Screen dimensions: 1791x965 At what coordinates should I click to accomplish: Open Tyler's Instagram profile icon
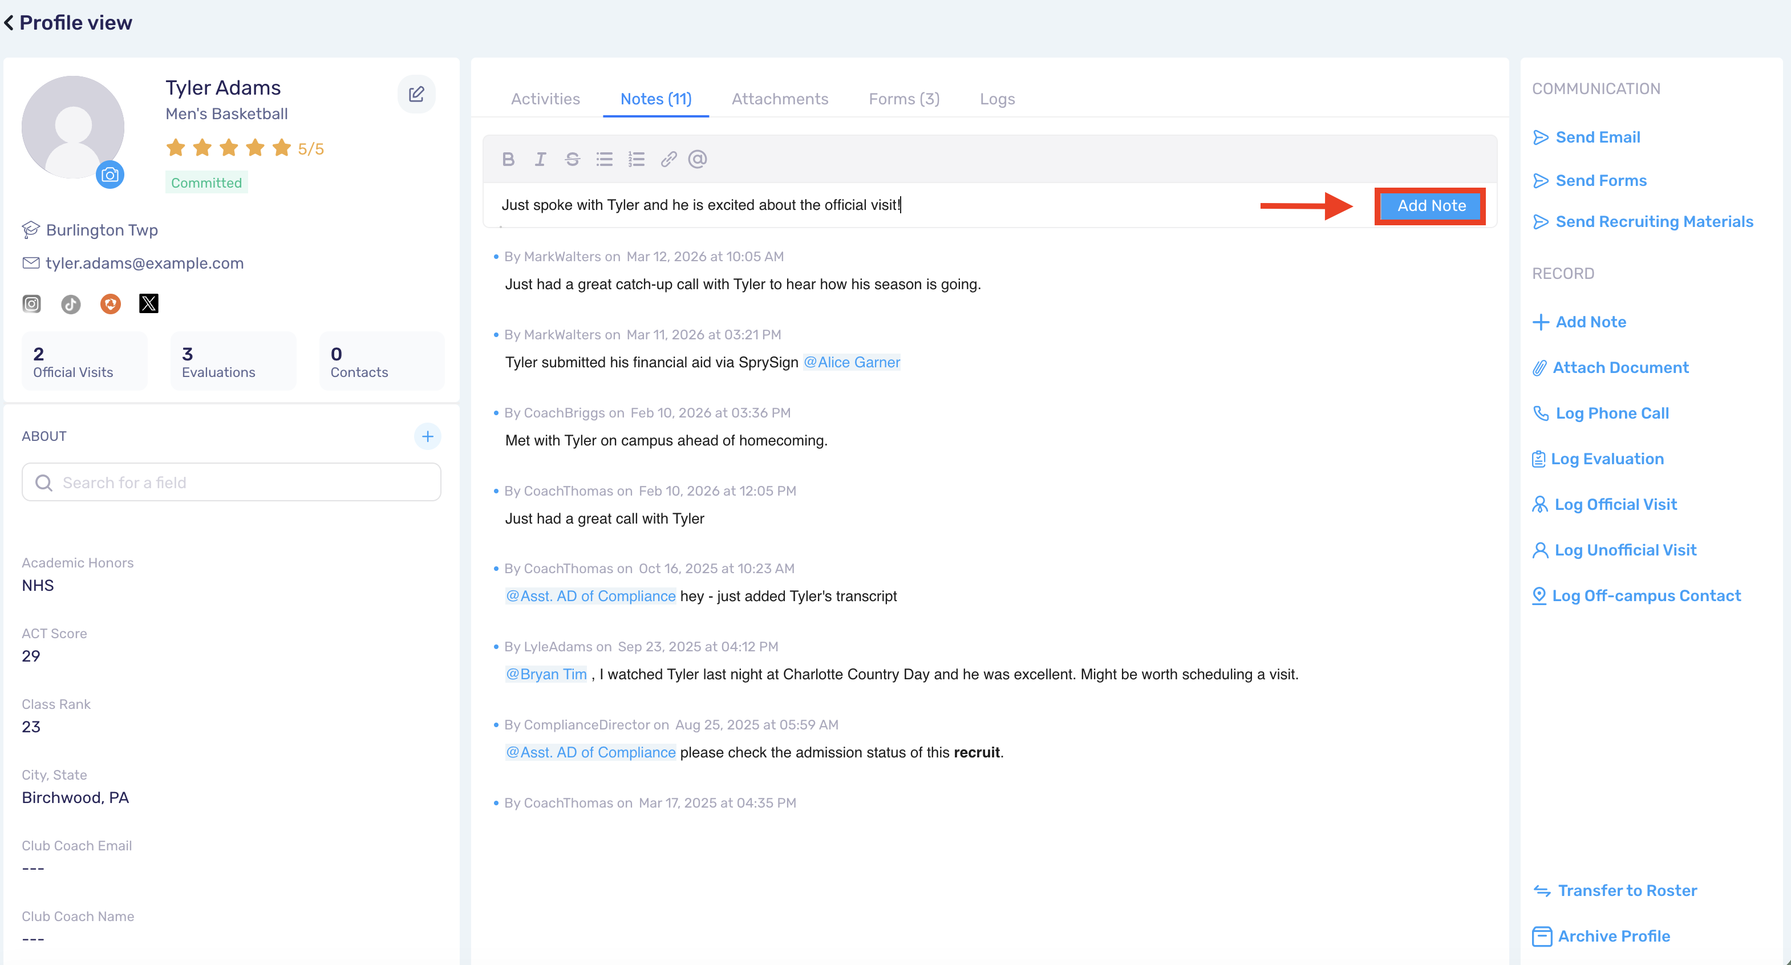pos(32,304)
